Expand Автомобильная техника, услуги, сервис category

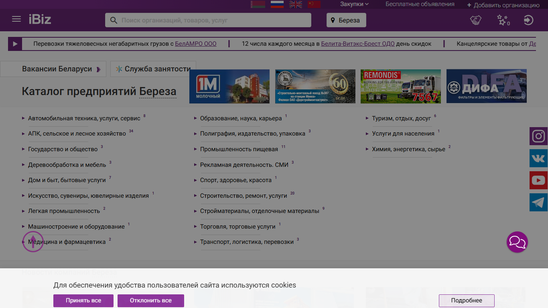(84, 118)
